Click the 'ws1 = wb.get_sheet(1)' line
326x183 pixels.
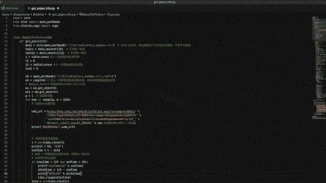tap(42, 92)
